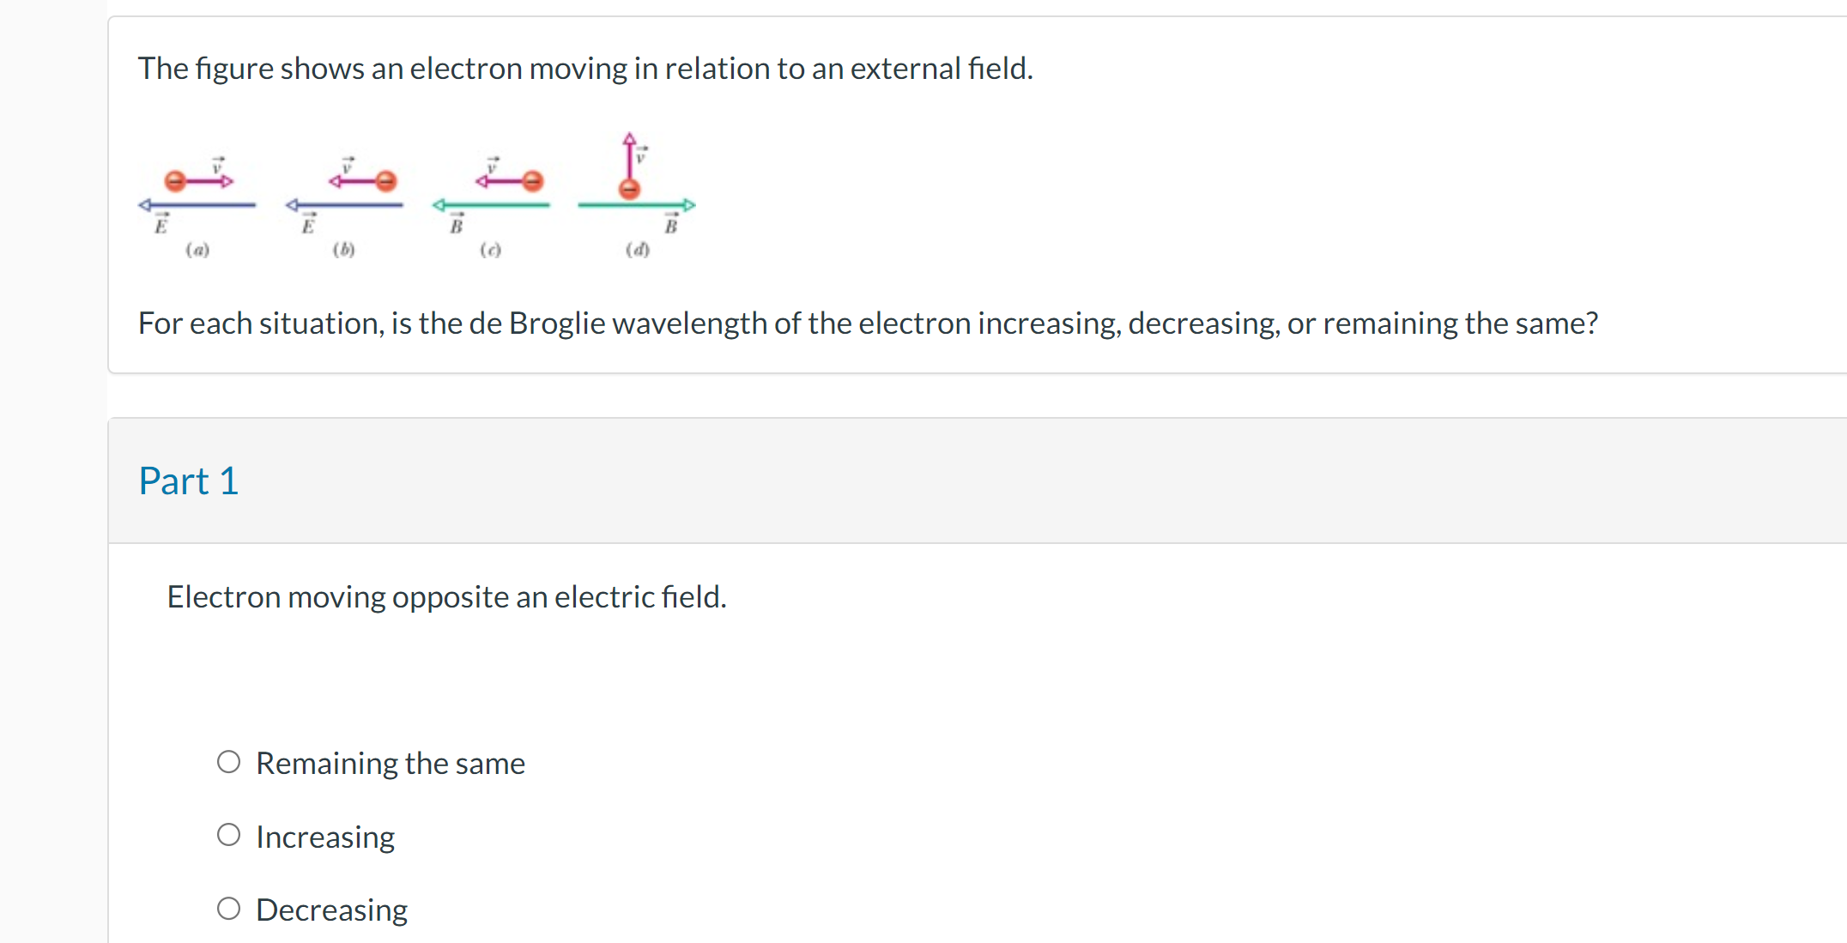Click the label "(a)" below the first diagram
Screen dimensions: 1847x943
click(x=197, y=250)
